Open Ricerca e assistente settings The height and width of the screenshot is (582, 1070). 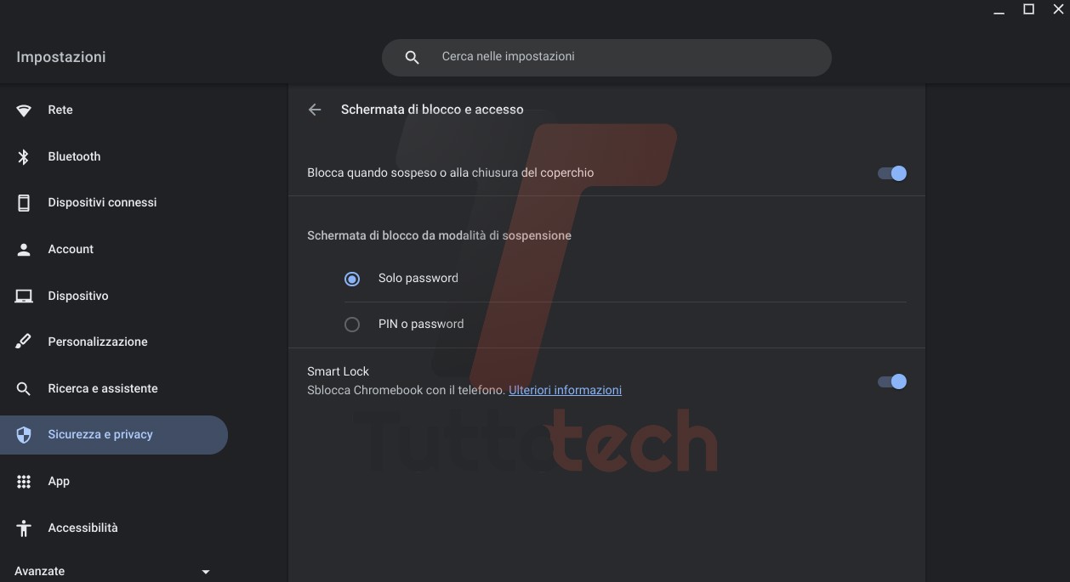point(102,388)
